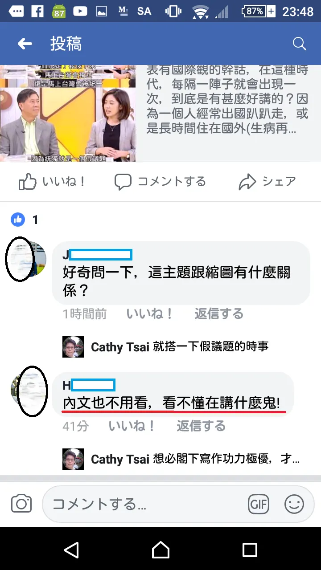The width and height of the screenshot is (321, 570).
Task: Reply to the 41分 comment with 返信する
Action: point(201,426)
